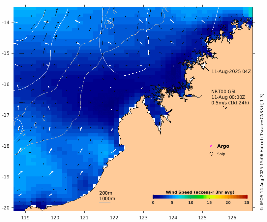Click the cluster of ship track circles near 124.5E
The image size is (267, 222).
[x=181, y=87]
